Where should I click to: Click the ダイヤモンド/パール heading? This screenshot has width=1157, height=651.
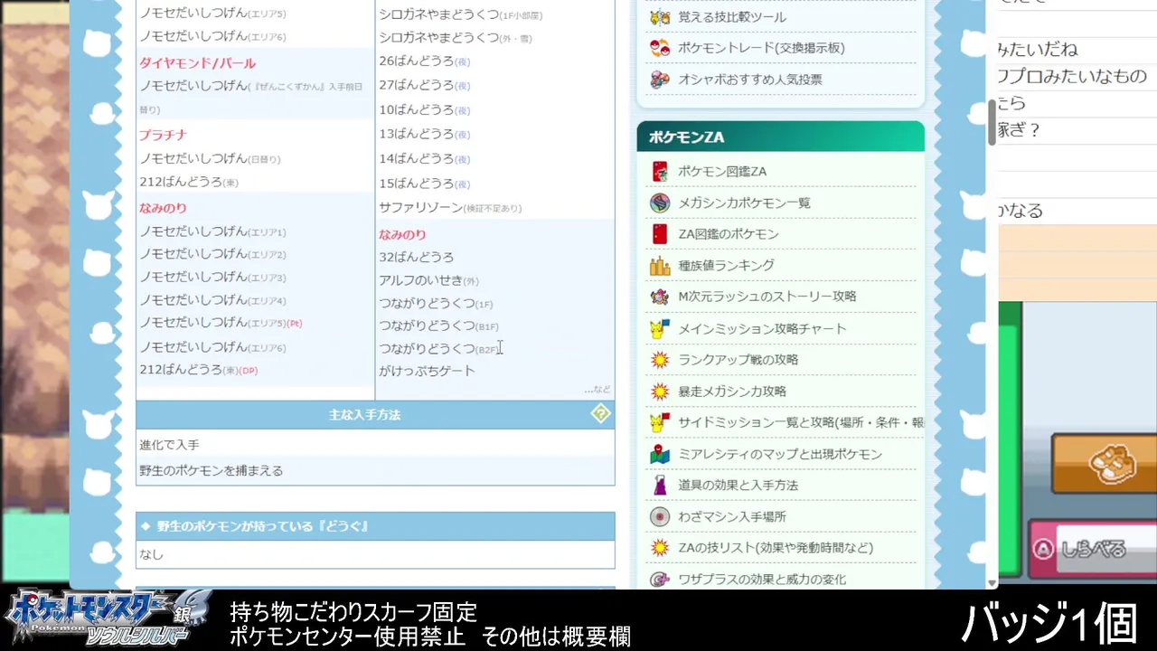pos(197,63)
